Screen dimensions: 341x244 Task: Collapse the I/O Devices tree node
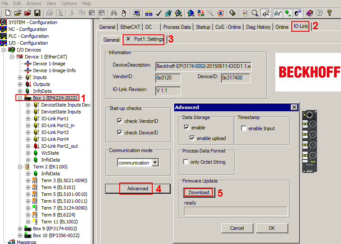(x=4, y=50)
